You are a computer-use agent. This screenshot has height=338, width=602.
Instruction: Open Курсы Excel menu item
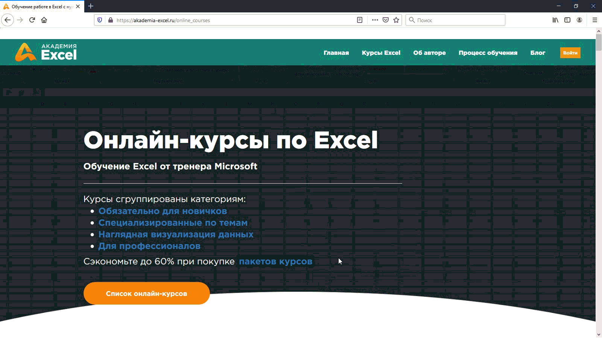point(381,53)
